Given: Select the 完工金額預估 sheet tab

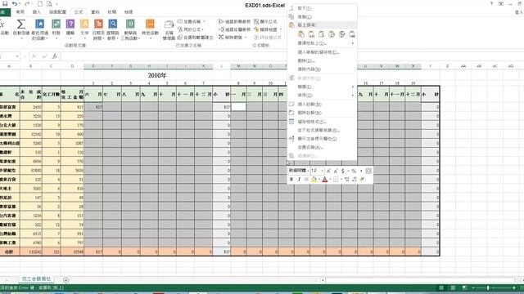Looking at the screenshot, I should tap(36, 279).
